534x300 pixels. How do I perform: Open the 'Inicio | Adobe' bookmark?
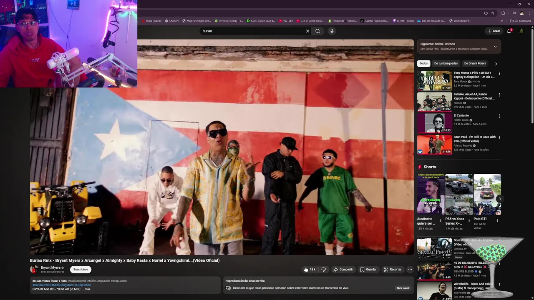(x=152, y=21)
